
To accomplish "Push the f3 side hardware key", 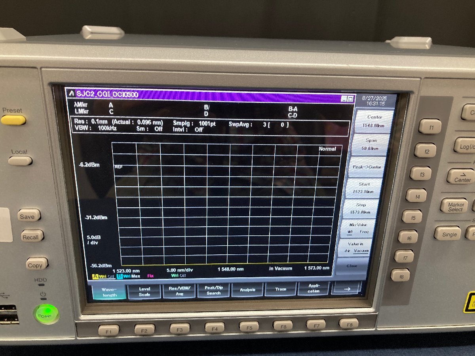I will click(421, 173).
